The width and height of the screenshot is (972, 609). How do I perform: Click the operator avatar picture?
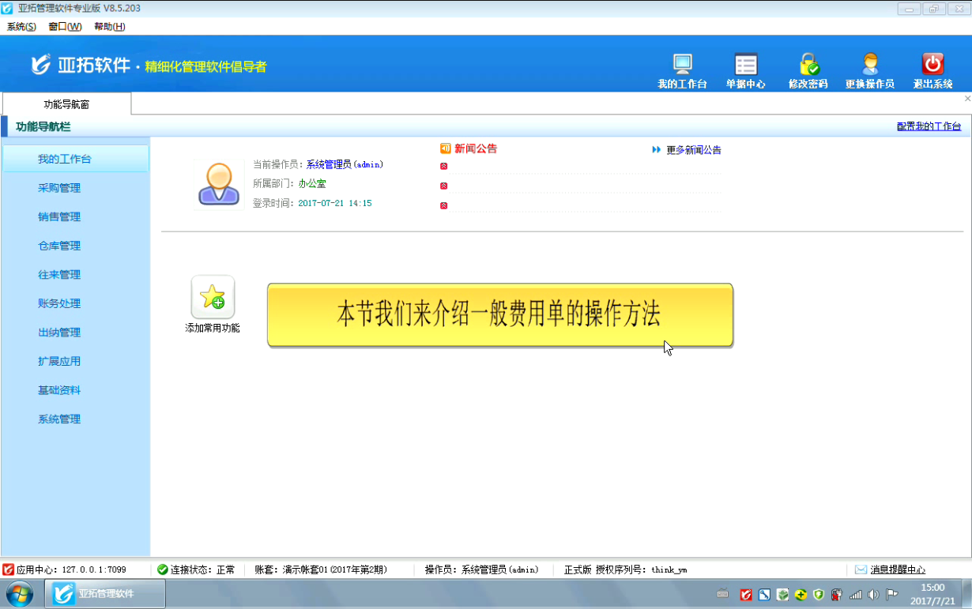[219, 185]
